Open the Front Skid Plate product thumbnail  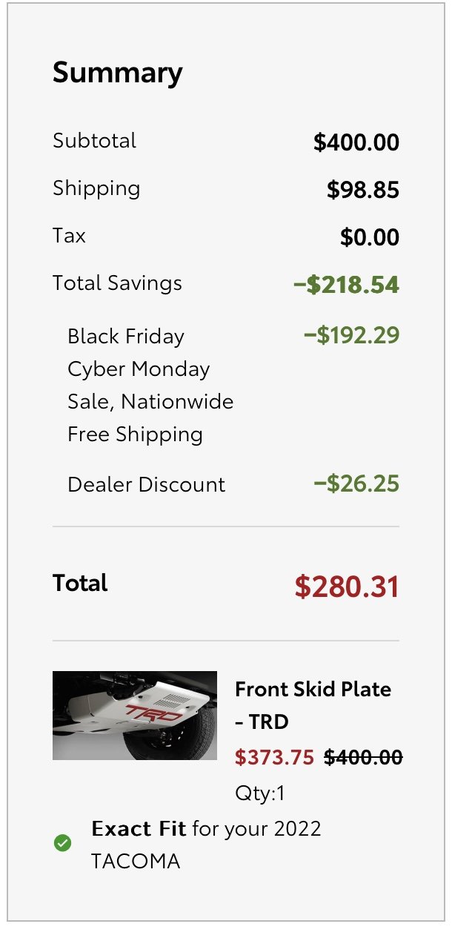tap(135, 716)
